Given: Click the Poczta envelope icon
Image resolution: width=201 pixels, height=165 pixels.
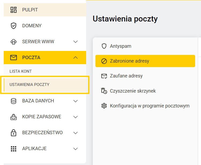Looking at the screenshot, I should pyautogui.click(x=14, y=58).
